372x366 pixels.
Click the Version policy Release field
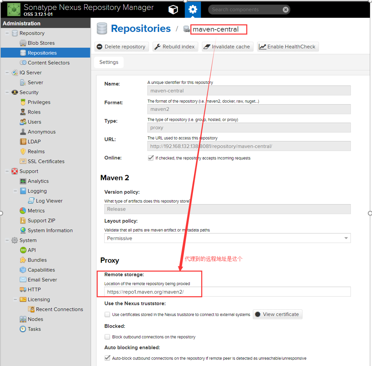click(227, 209)
